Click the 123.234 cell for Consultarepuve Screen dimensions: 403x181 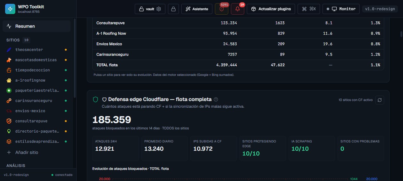pyautogui.click(x=229, y=23)
